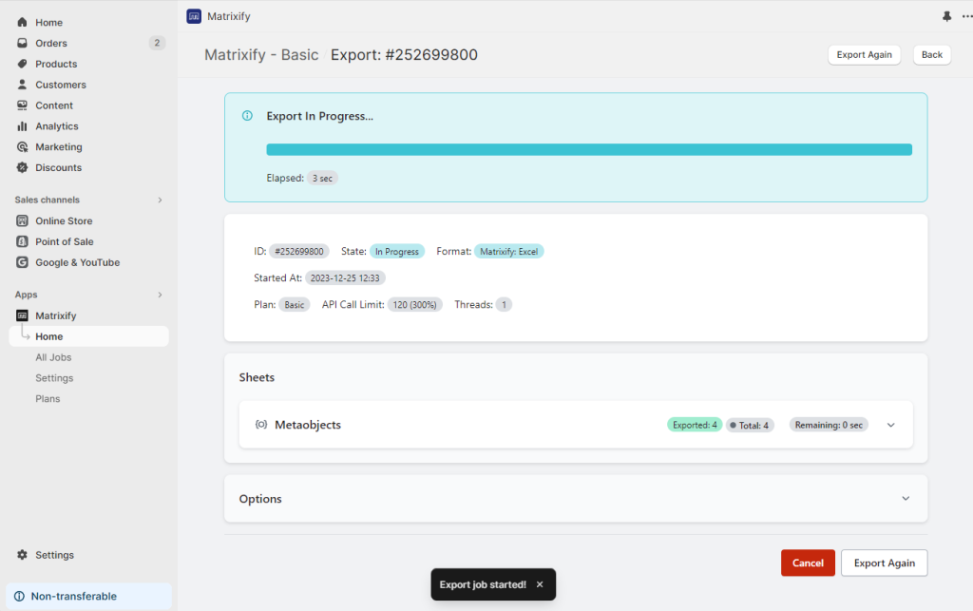
Task: Select the Orders icon in the sidebar
Action: coord(21,42)
